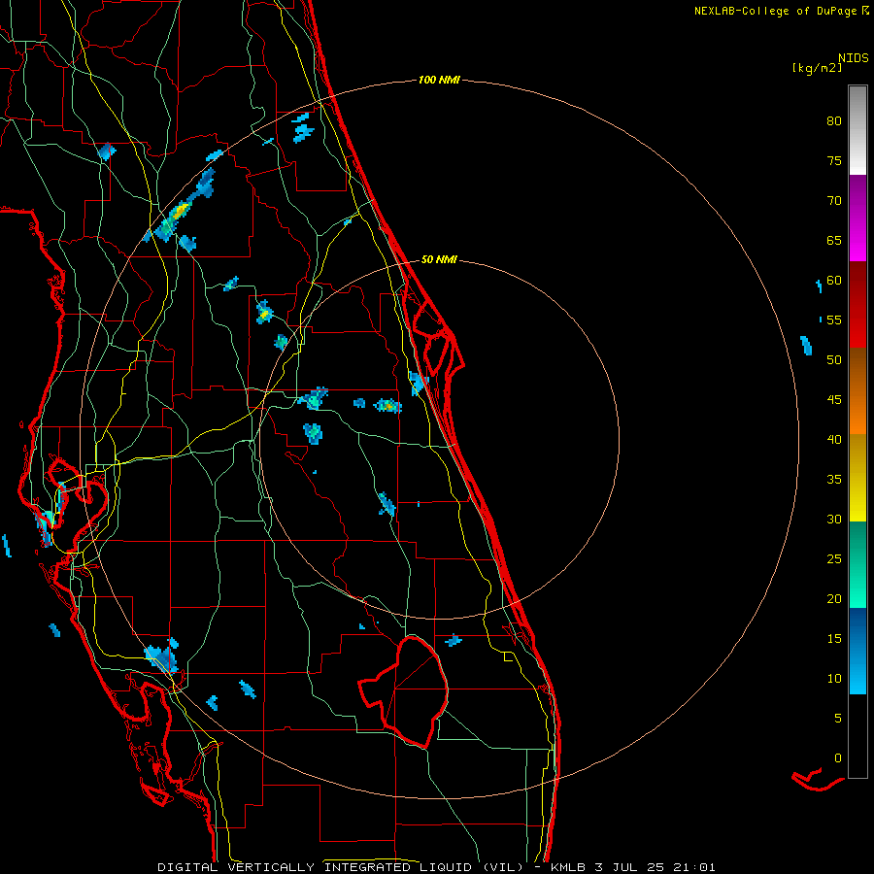Click the color scale value 35

click(834, 480)
